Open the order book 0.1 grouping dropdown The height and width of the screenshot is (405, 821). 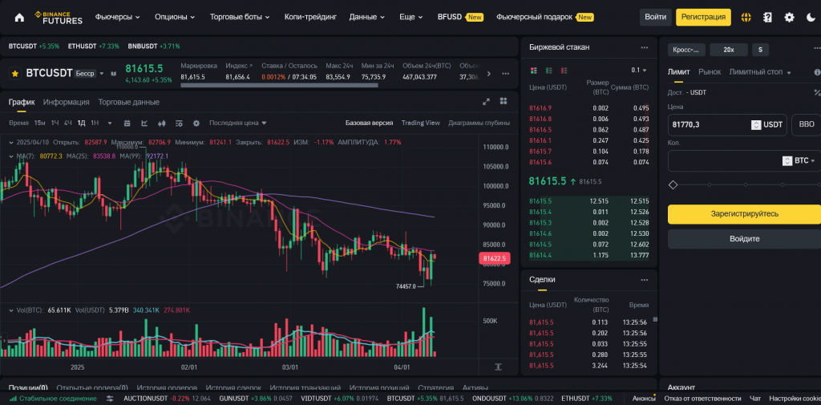[x=639, y=71]
